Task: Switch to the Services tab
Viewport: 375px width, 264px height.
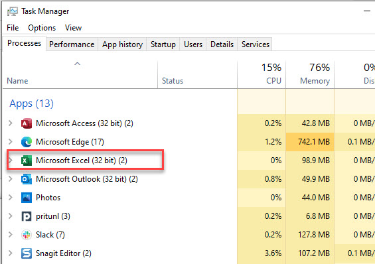Action: 256,44
